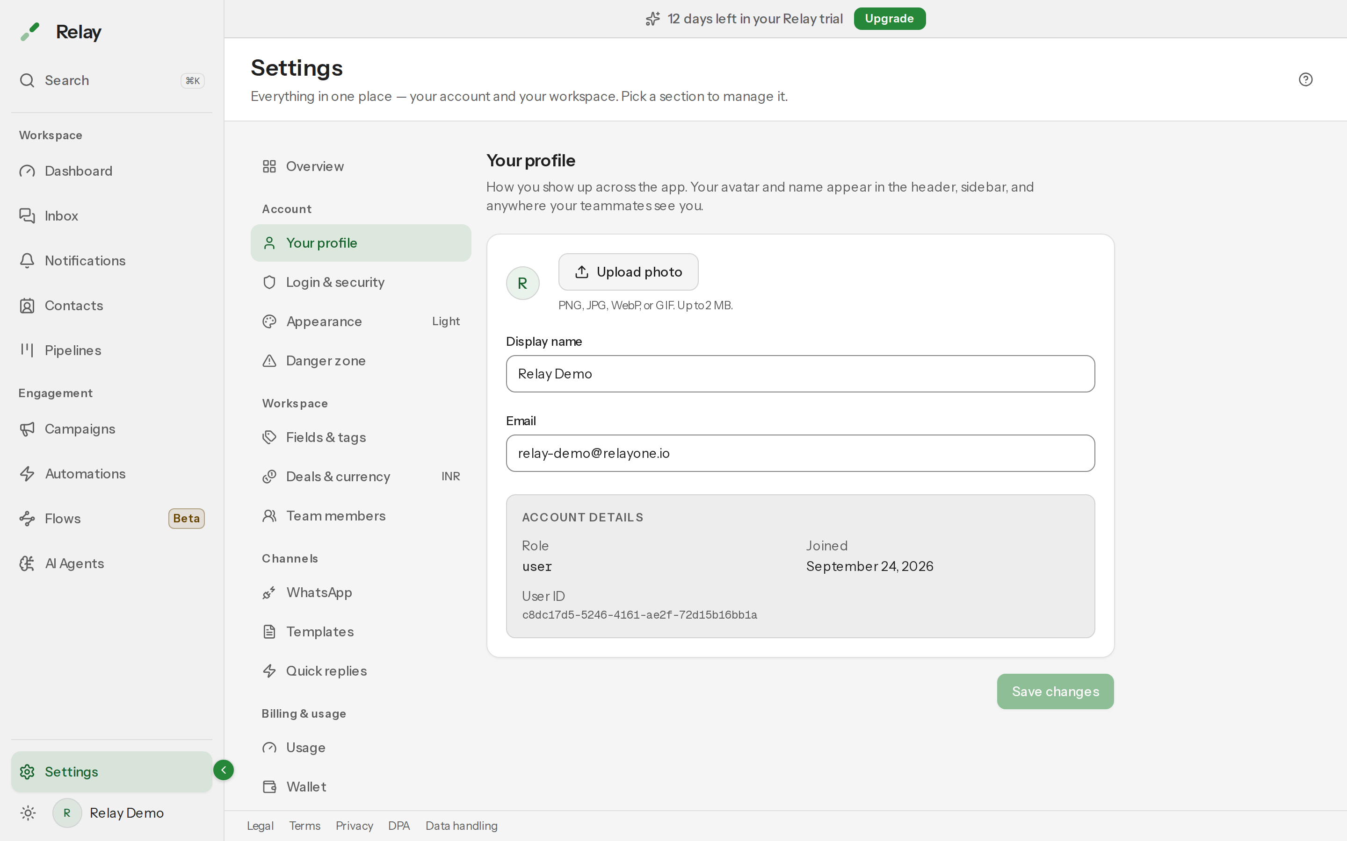Open Contacts in the sidebar
The image size is (1347, 841).
[111, 306]
